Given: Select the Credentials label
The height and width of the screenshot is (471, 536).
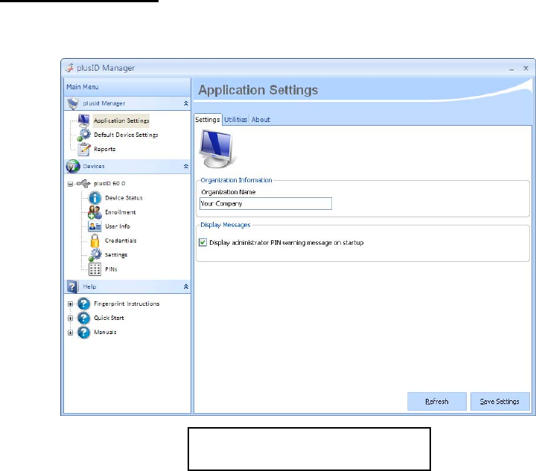Looking at the screenshot, I should 121,241.
